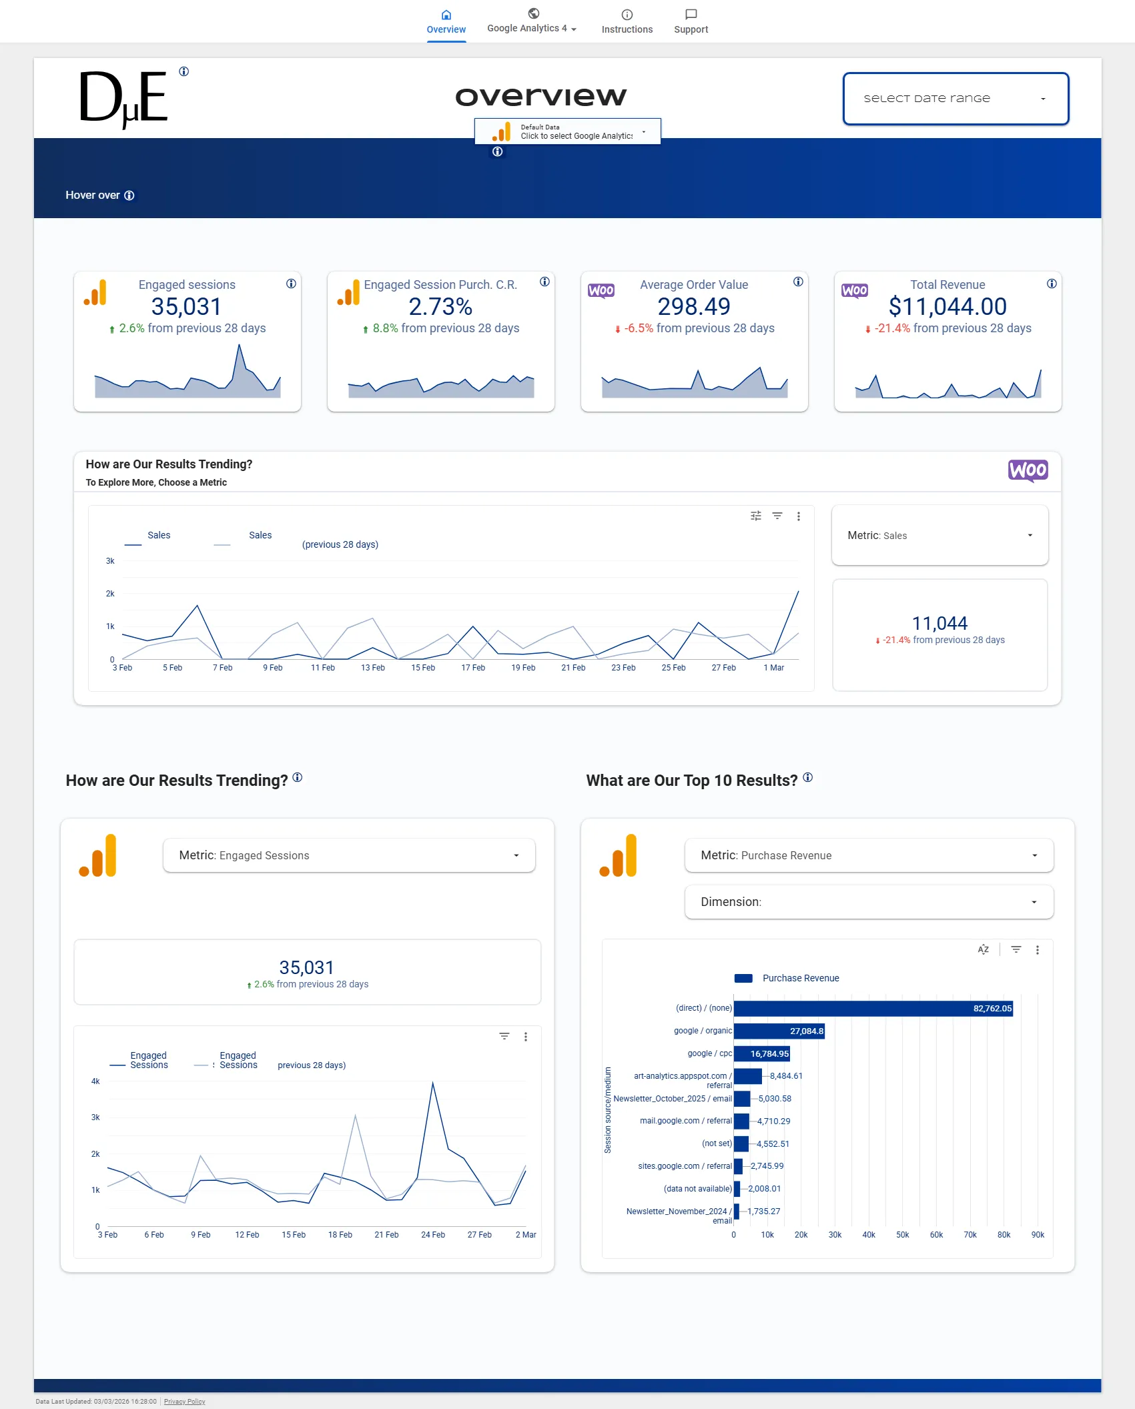Click info icon next to Top 10 Results heading
This screenshot has width=1135, height=1409.
pos(808,777)
